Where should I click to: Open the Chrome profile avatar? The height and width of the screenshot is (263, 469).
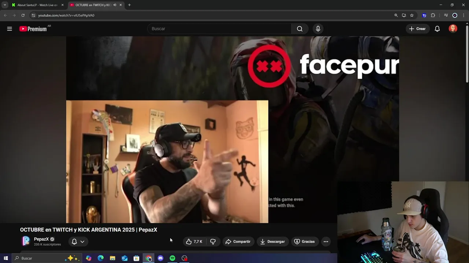(455, 15)
